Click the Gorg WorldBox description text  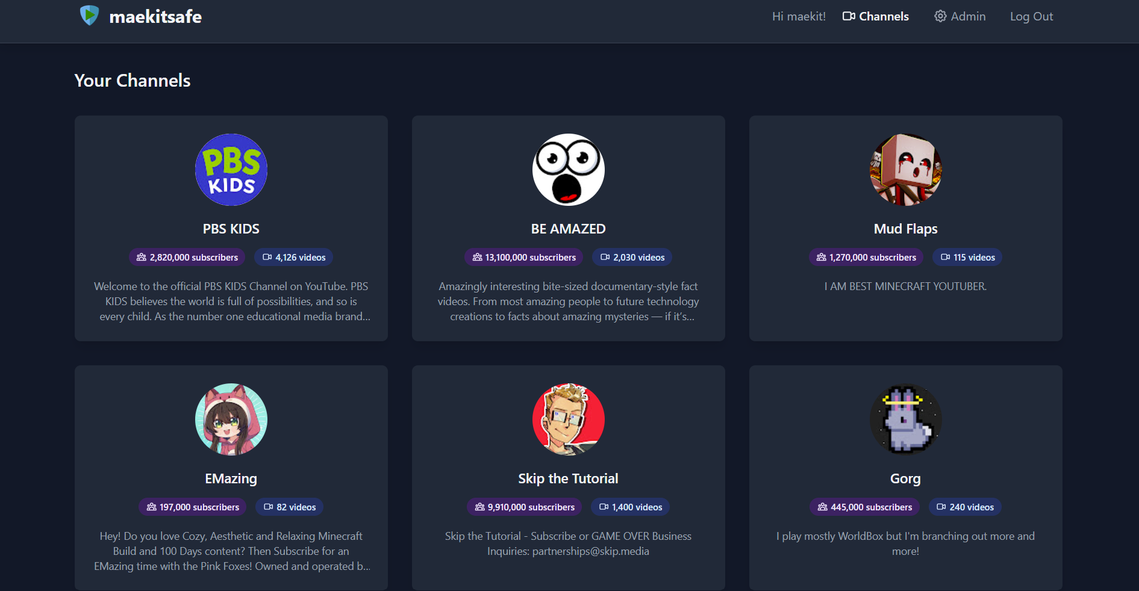906,543
